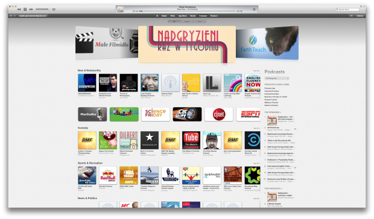Open the signed-in account email button
Viewport: 374px width, 219px height.
(33, 16)
